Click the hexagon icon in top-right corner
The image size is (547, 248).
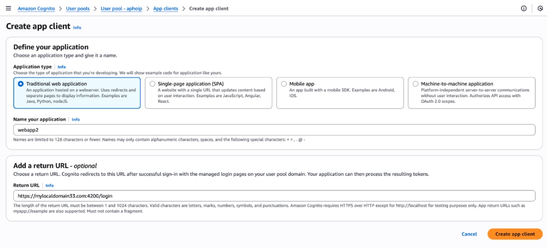click(540, 8)
